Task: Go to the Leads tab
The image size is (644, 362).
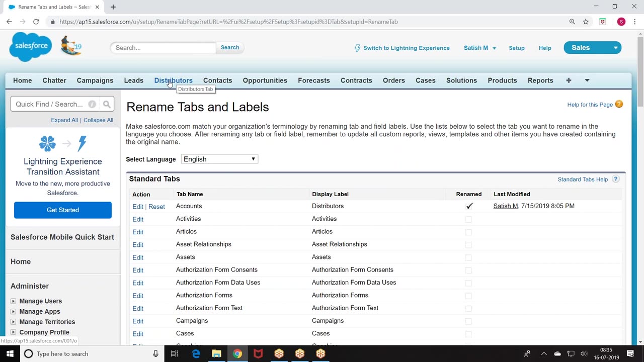Action: [134, 80]
